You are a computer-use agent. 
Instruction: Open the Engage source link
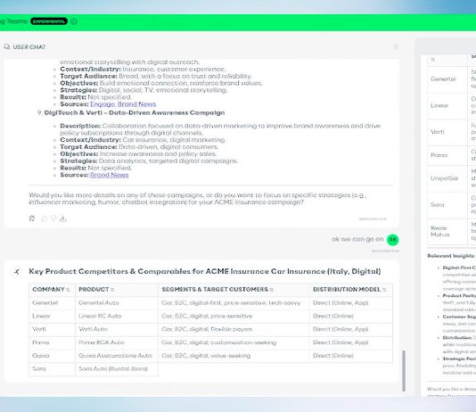point(103,104)
